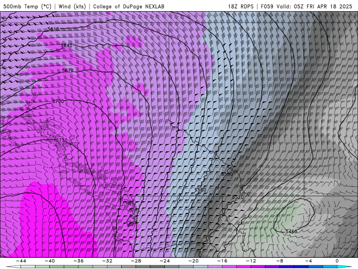Click the "College of DuPage NEXLAB" text
Image resolution: width=358 pixels, height=269 pixels.
coord(128,6)
